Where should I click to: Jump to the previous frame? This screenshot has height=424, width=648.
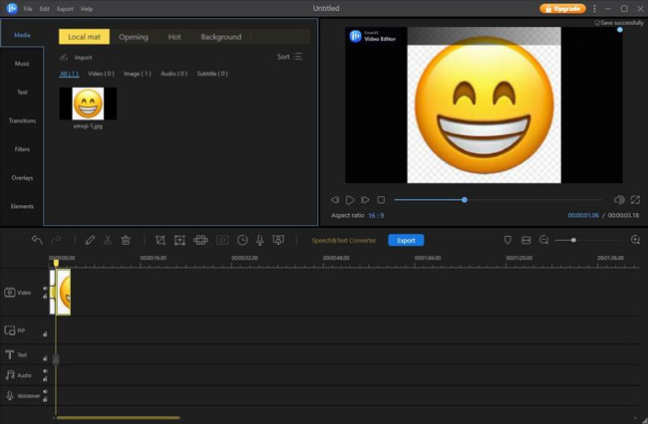(335, 200)
